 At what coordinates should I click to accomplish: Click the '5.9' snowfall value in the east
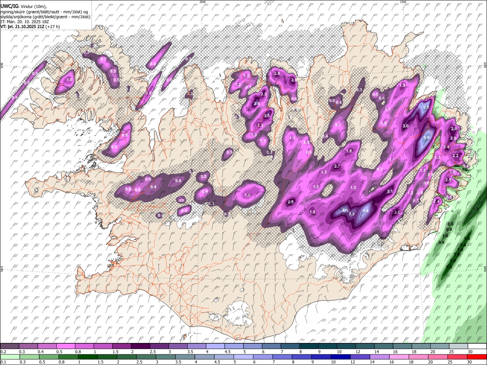pos(427,138)
